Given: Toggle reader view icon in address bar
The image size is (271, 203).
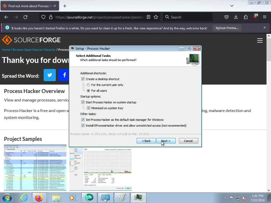Looking at the screenshot, I should [148, 17].
